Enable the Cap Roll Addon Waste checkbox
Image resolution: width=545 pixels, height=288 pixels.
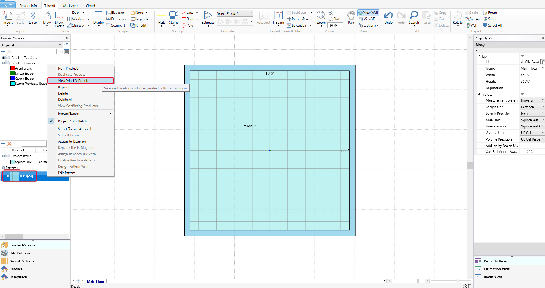523,152
